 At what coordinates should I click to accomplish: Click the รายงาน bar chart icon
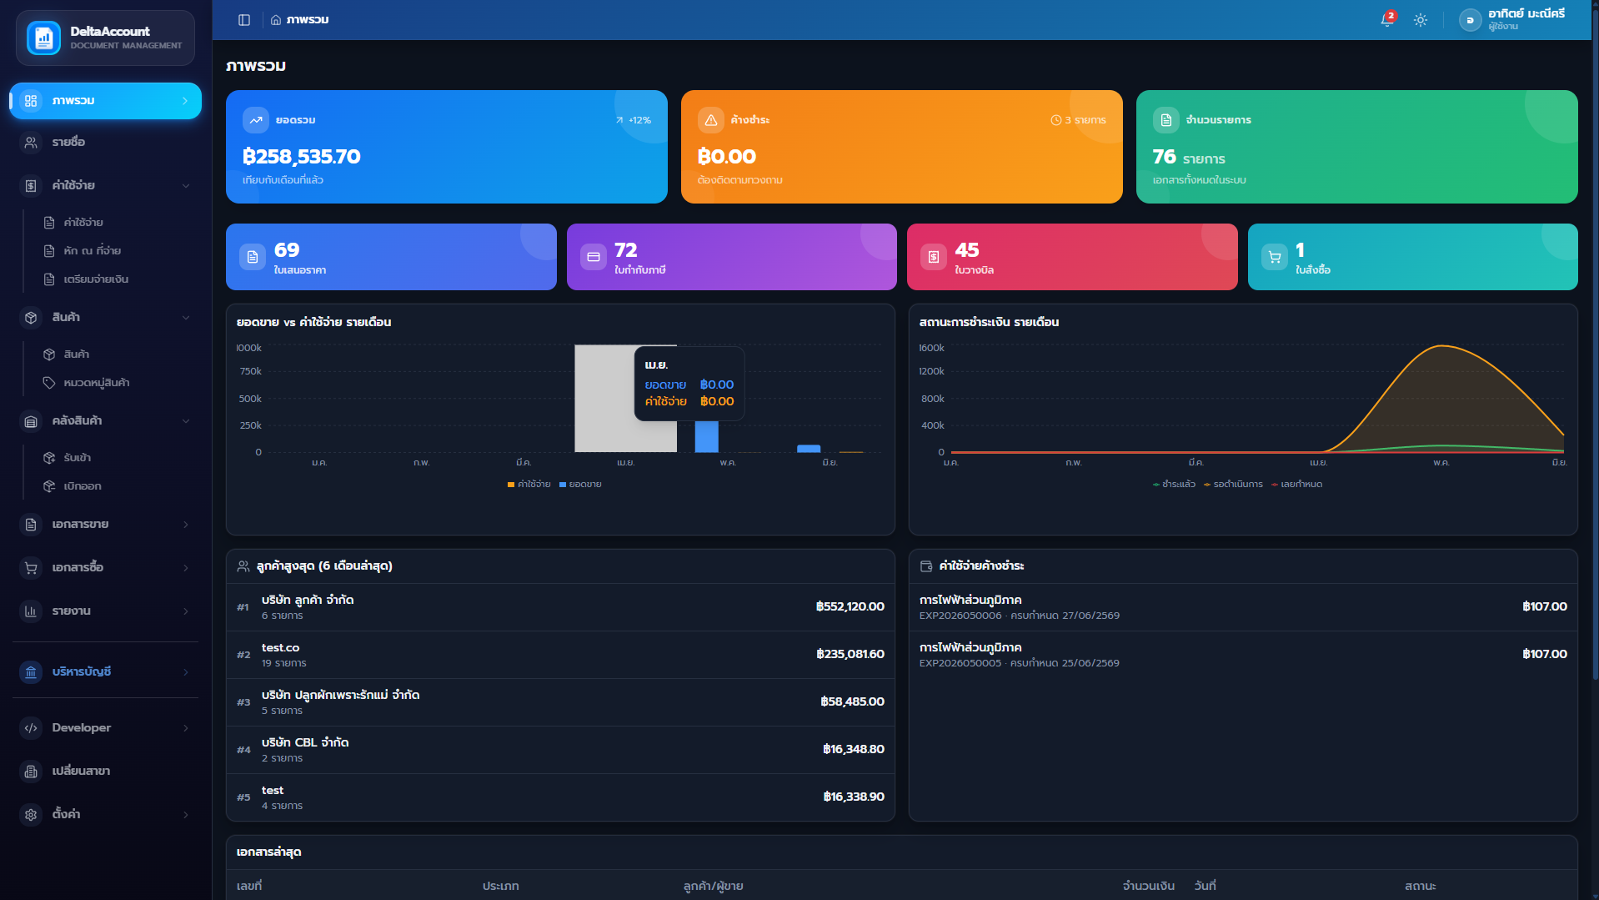point(31,611)
